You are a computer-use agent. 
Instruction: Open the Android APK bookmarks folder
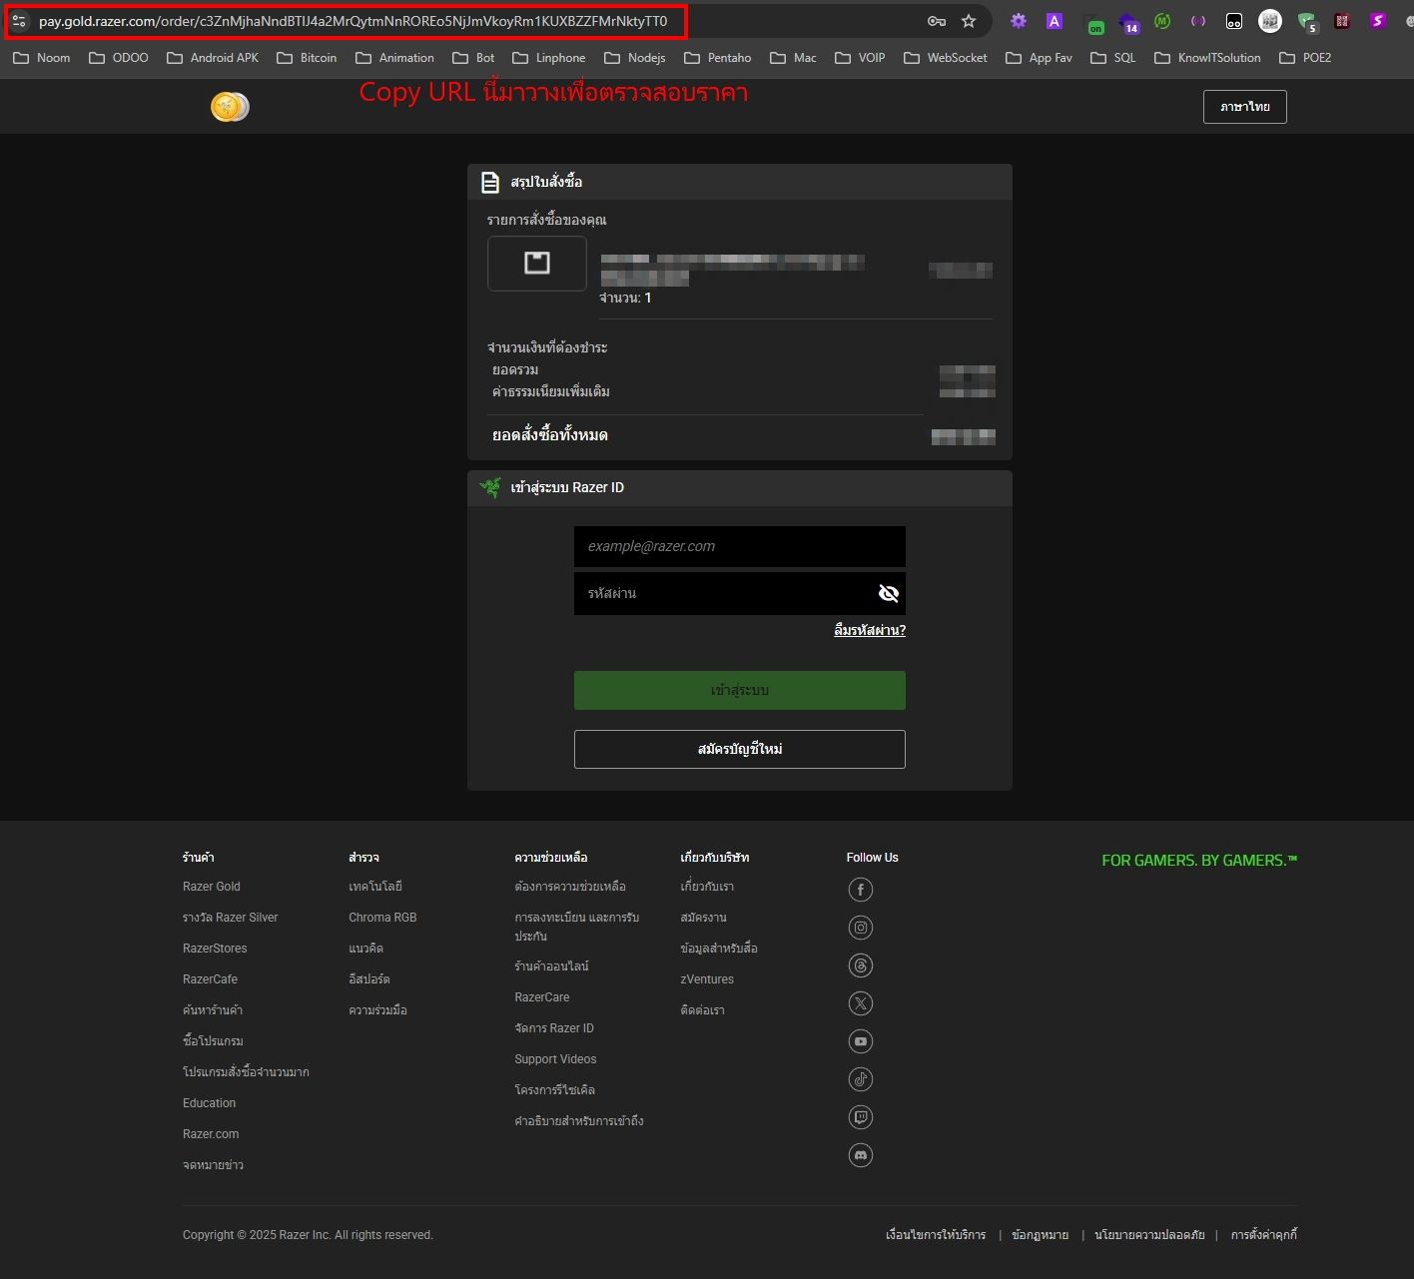[x=213, y=58]
